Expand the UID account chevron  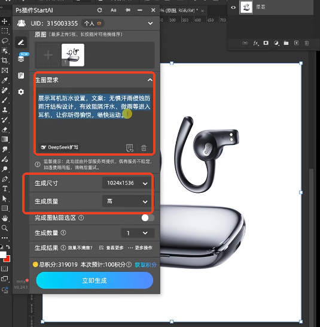click(x=150, y=23)
